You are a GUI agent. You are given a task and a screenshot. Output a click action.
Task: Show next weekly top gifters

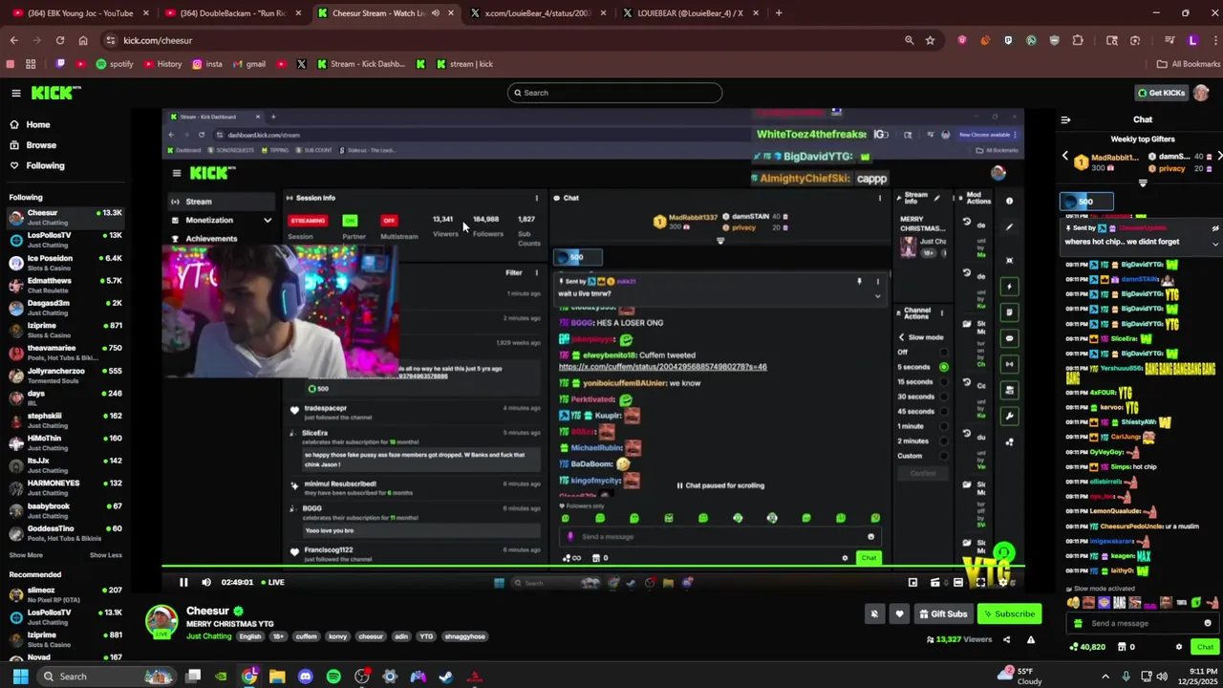1219,156
